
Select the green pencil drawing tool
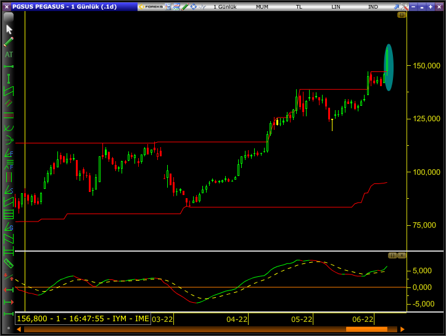[x=9, y=42]
